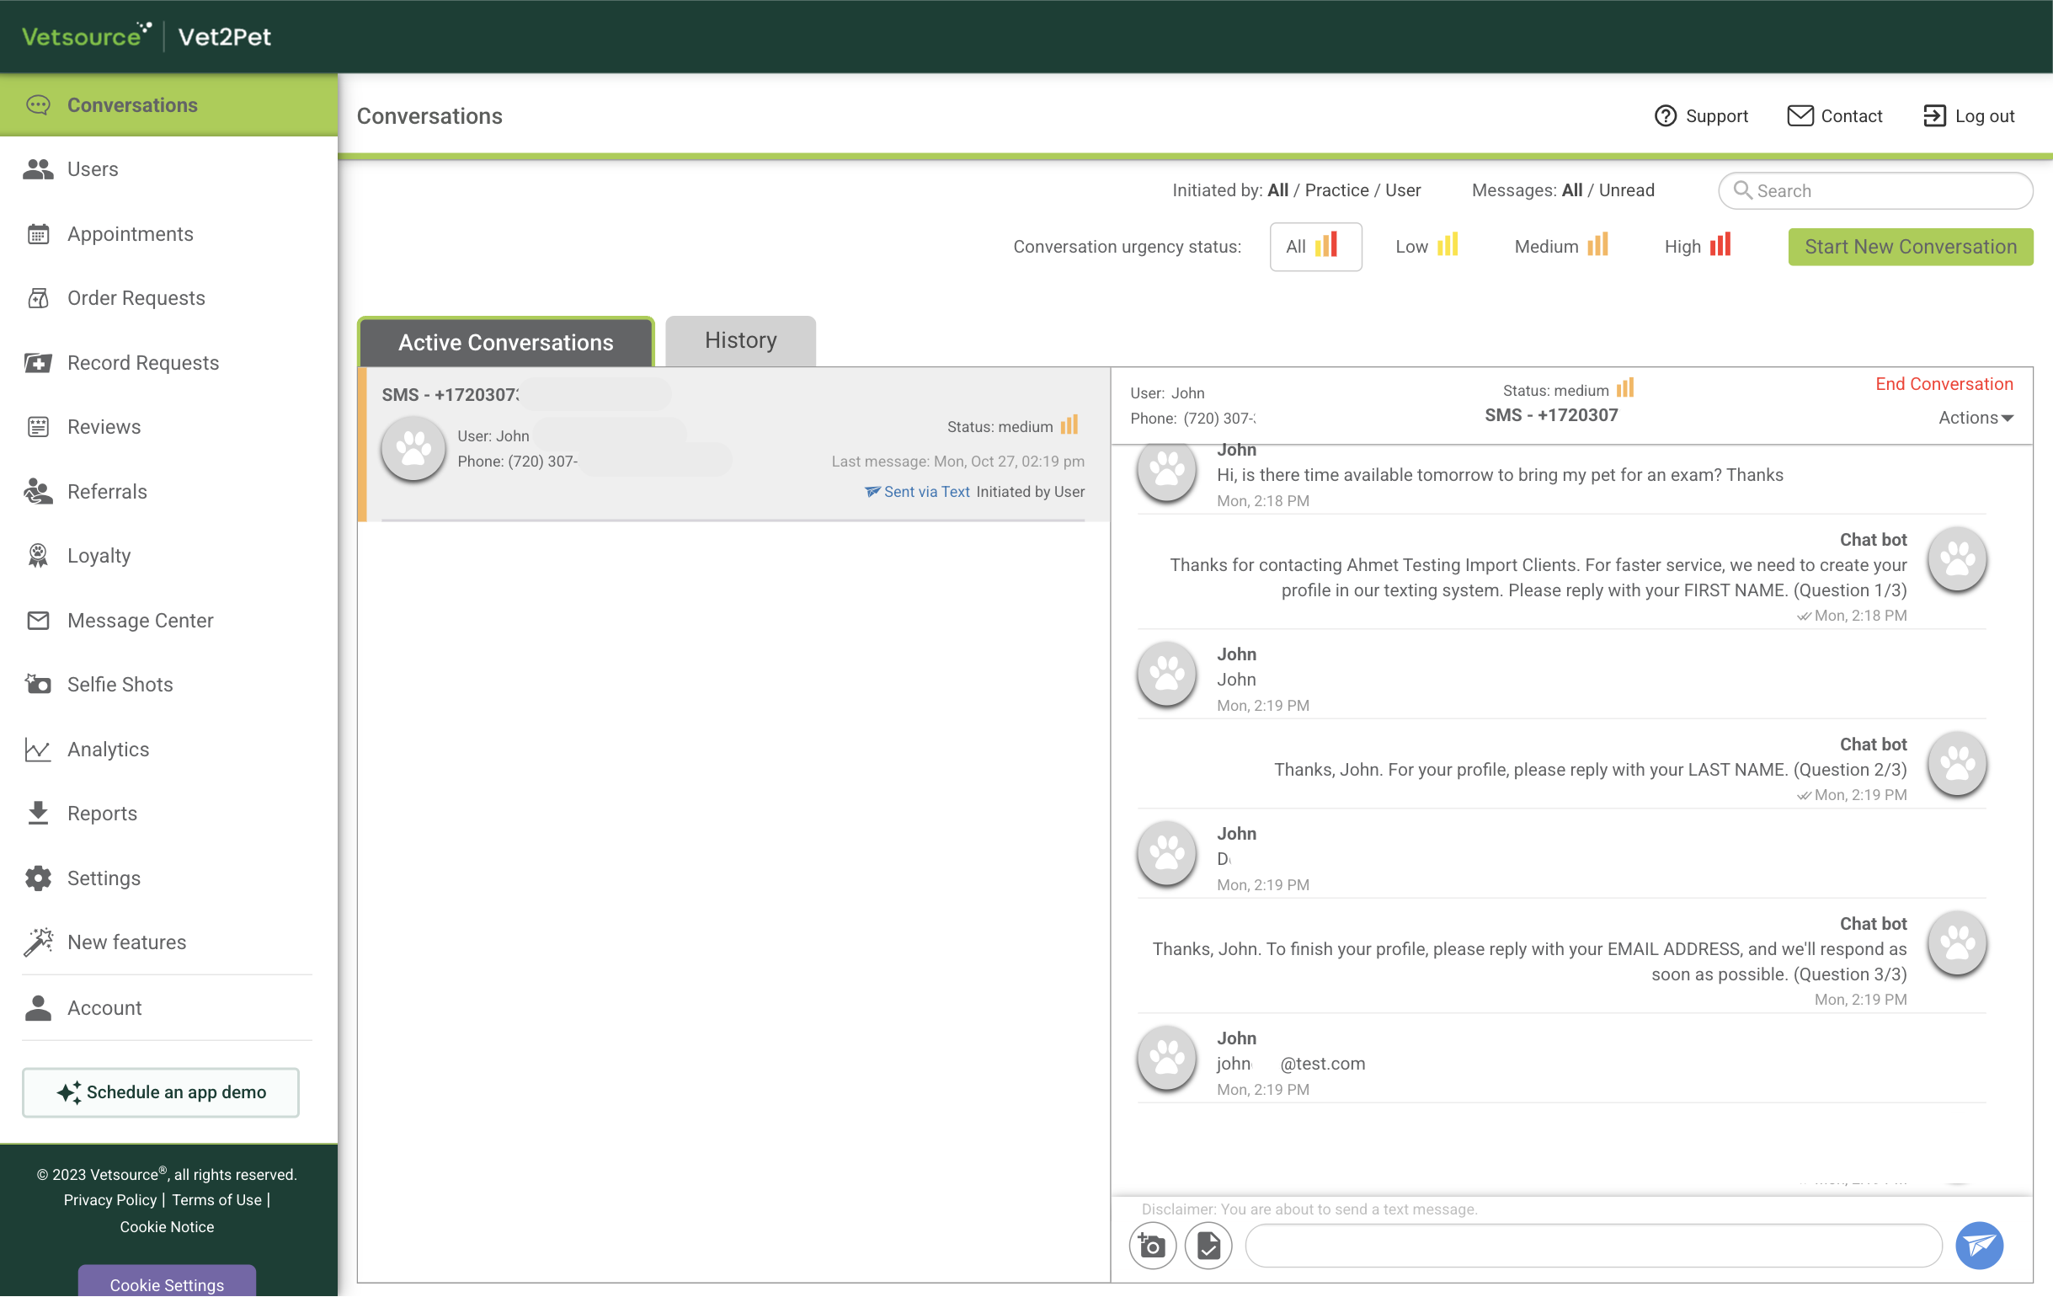This screenshot has width=2053, height=1297.
Task: Click the Start New Conversation button
Action: point(1910,247)
